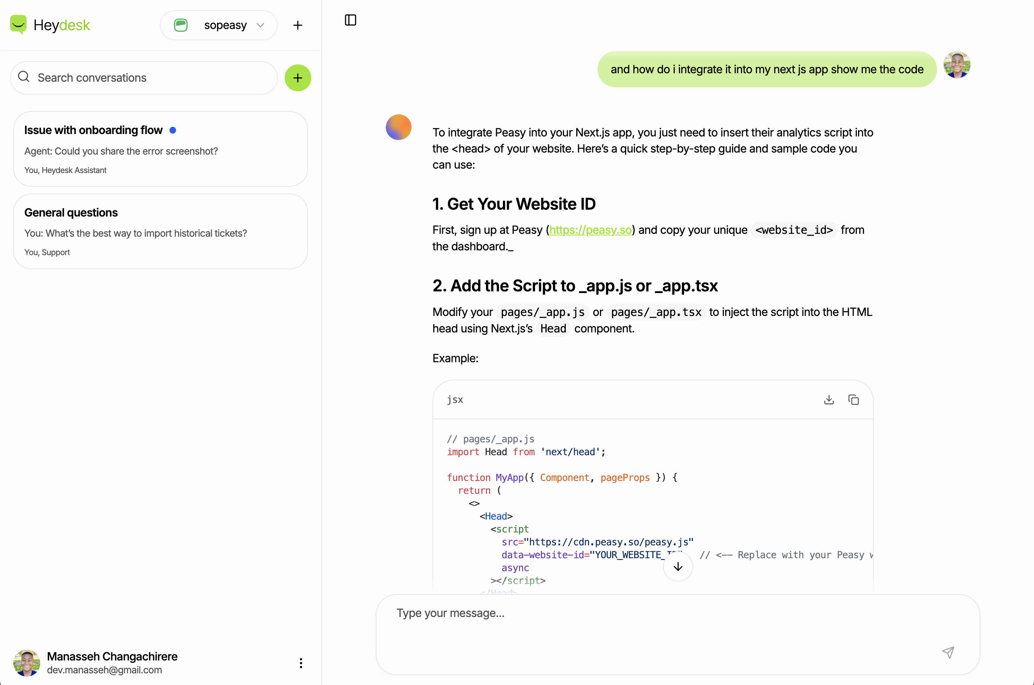The image size is (1034, 685).
Task: Expand workspace list using chevron arrow
Action: point(261,25)
